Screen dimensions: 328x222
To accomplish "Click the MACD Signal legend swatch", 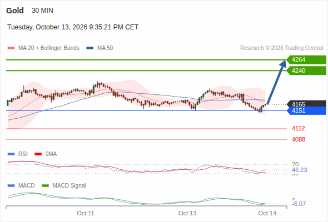I will click(x=45, y=186).
